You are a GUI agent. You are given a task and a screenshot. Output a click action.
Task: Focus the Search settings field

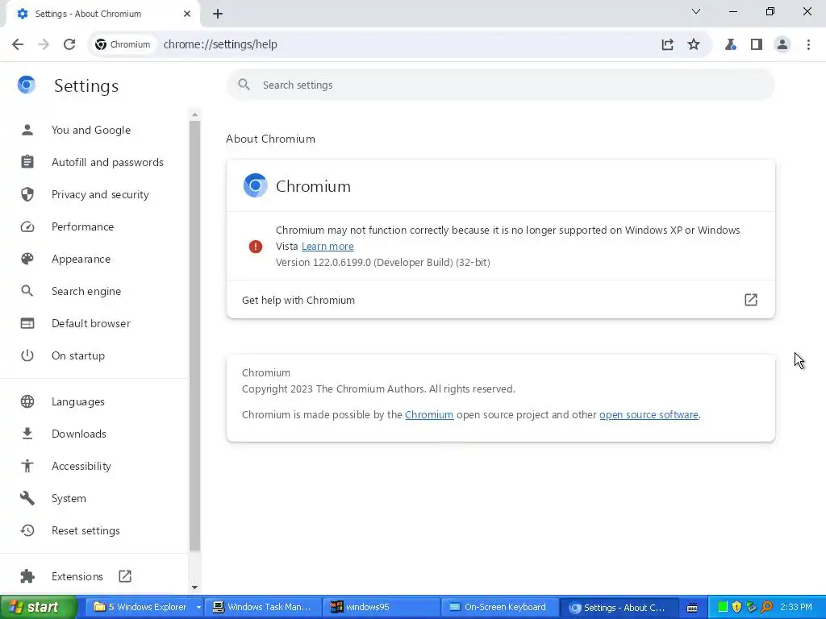pyautogui.click(x=500, y=85)
